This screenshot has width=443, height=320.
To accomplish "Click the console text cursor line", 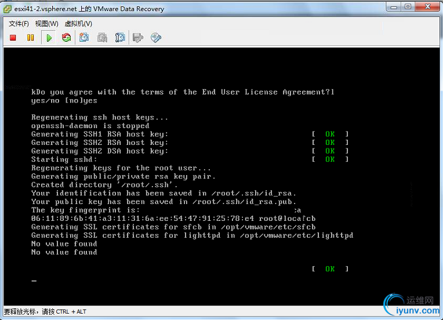I will point(34,281).
